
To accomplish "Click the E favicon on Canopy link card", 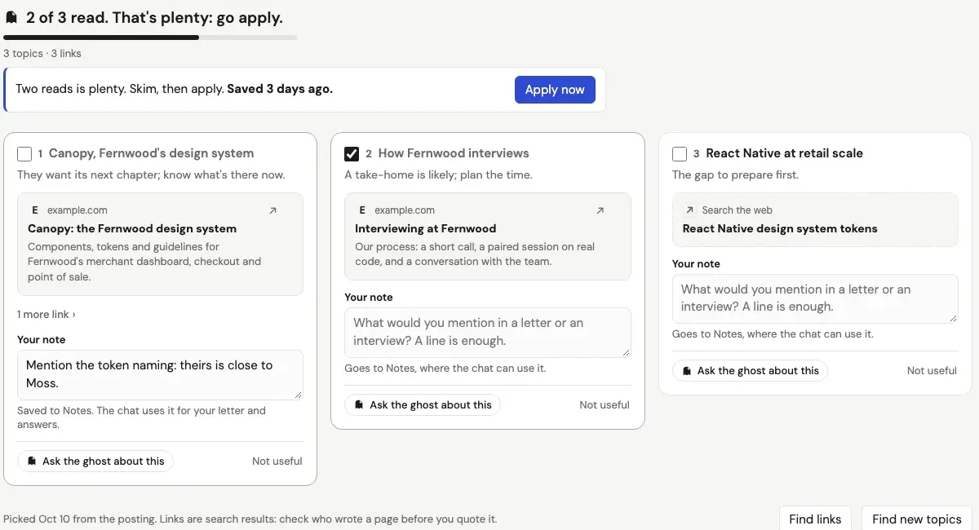I will (x=35, y=210).
